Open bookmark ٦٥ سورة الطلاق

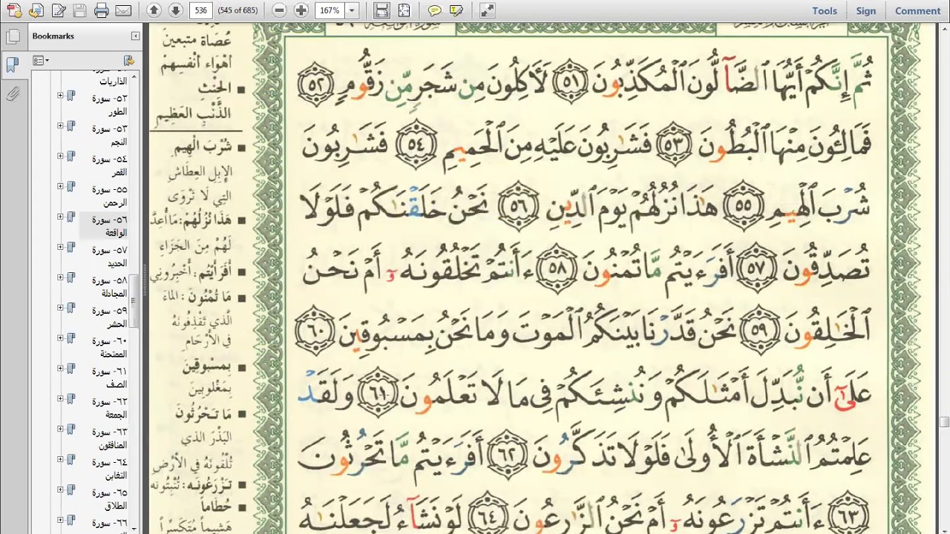(x=110, y=500)
